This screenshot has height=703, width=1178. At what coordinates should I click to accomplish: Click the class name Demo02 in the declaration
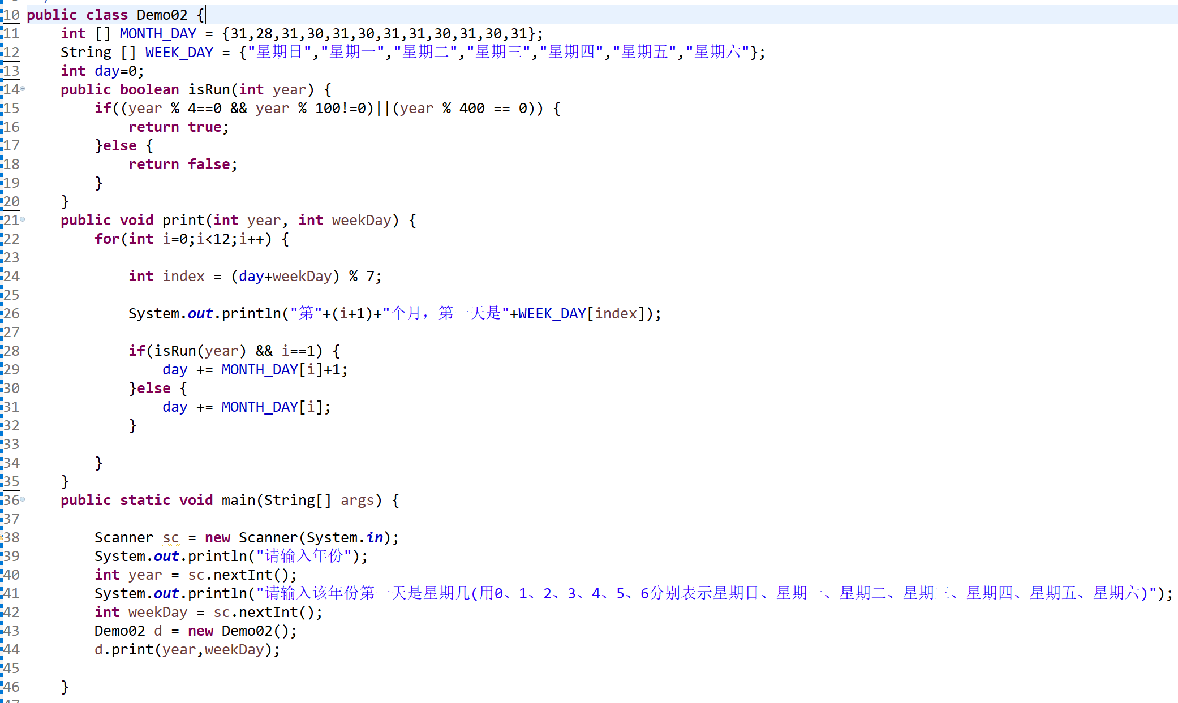(x=162, y=15)
